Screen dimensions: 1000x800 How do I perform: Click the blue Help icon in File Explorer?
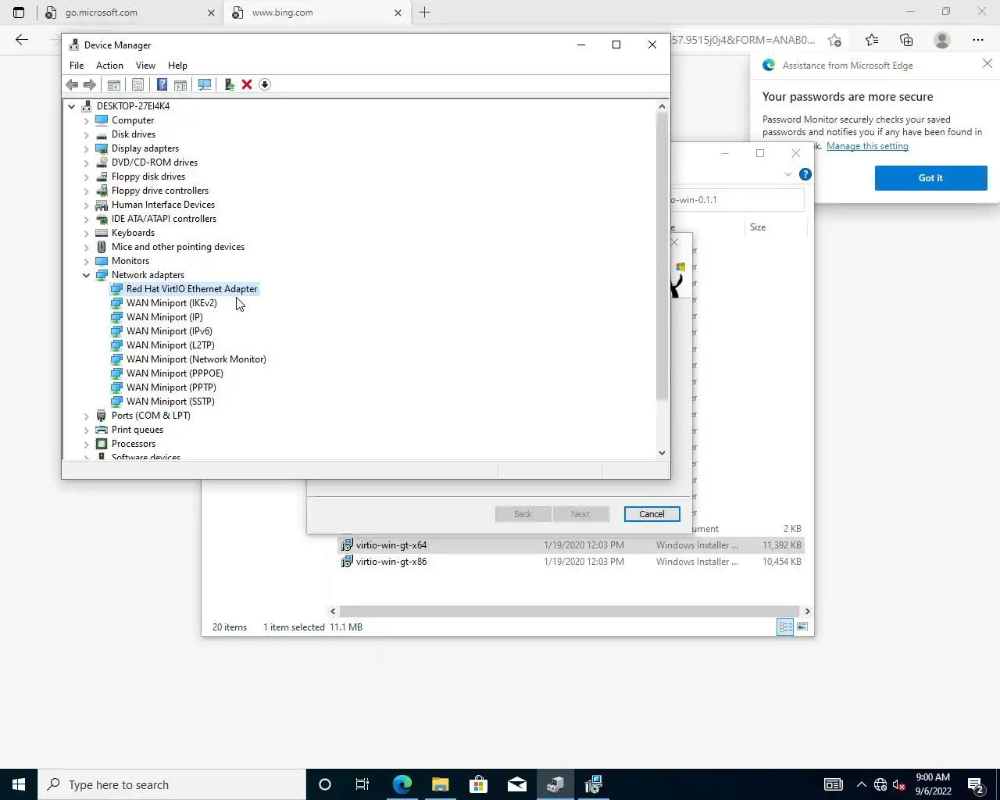click(805, 174)
